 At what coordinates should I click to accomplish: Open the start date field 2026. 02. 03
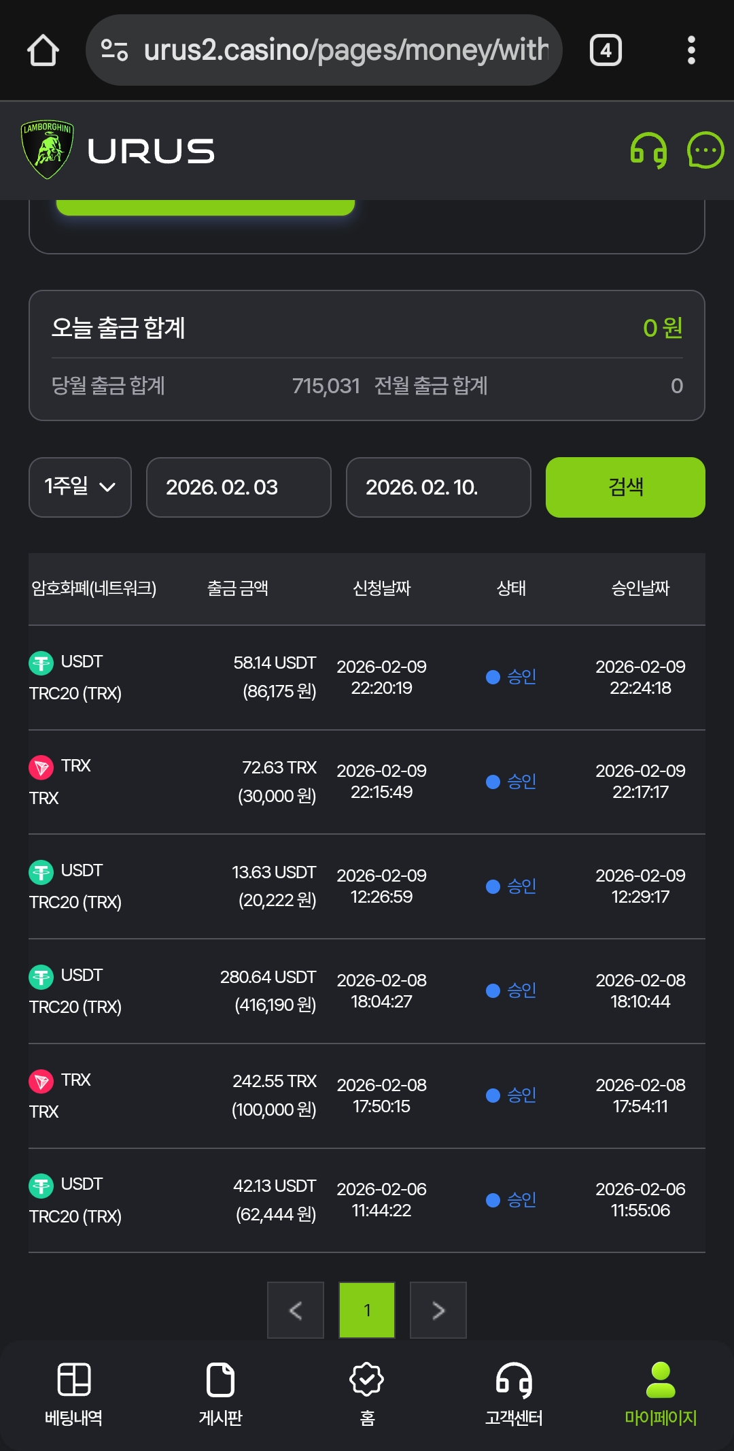(x=239, y=487)
